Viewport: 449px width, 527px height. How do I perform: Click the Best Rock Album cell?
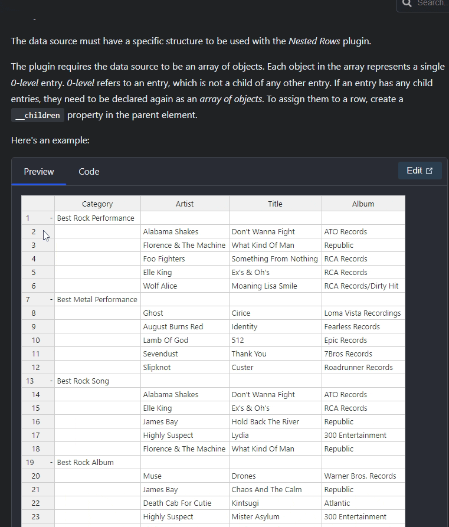97,463
